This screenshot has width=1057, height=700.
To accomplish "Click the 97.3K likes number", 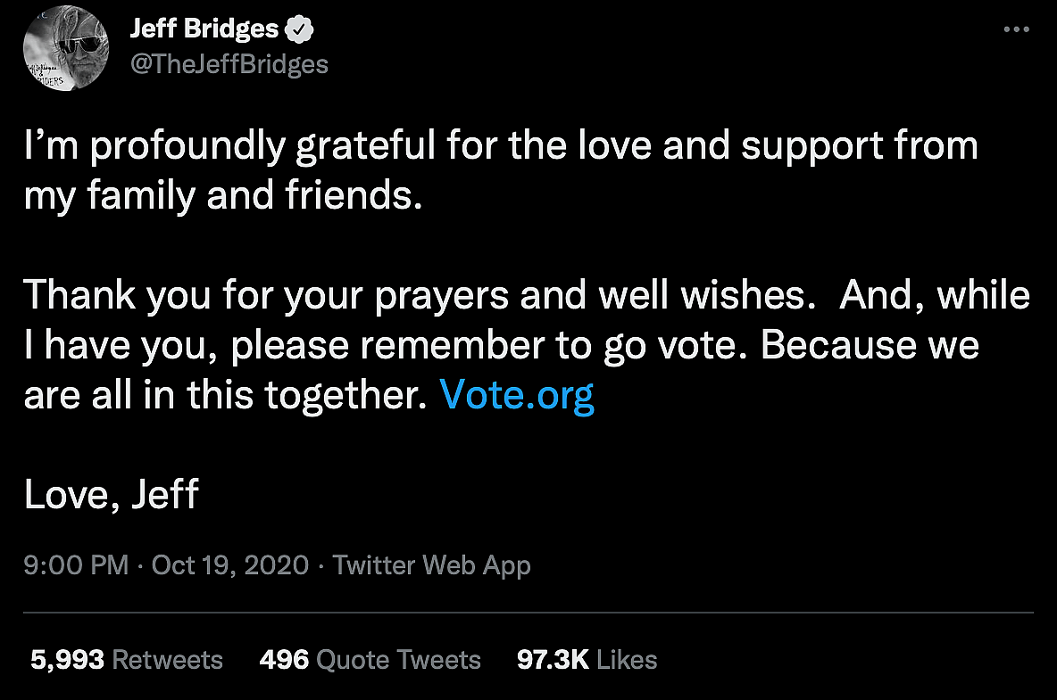I will (553, 660).
